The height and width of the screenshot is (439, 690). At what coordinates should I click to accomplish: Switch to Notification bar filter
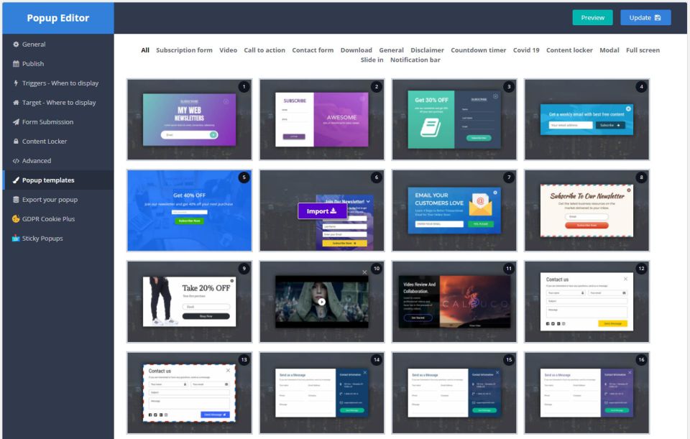click(415, 60)
